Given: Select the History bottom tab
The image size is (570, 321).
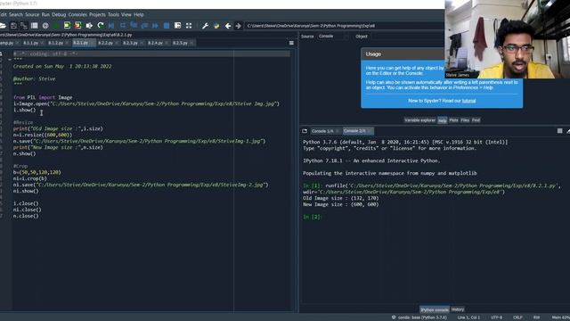Looking at the screenshot, I should click(457, 309).
